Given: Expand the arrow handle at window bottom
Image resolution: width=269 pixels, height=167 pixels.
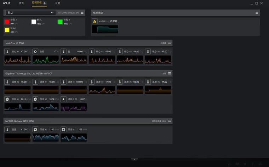Looking at the screenshot, I should [134, 159].
